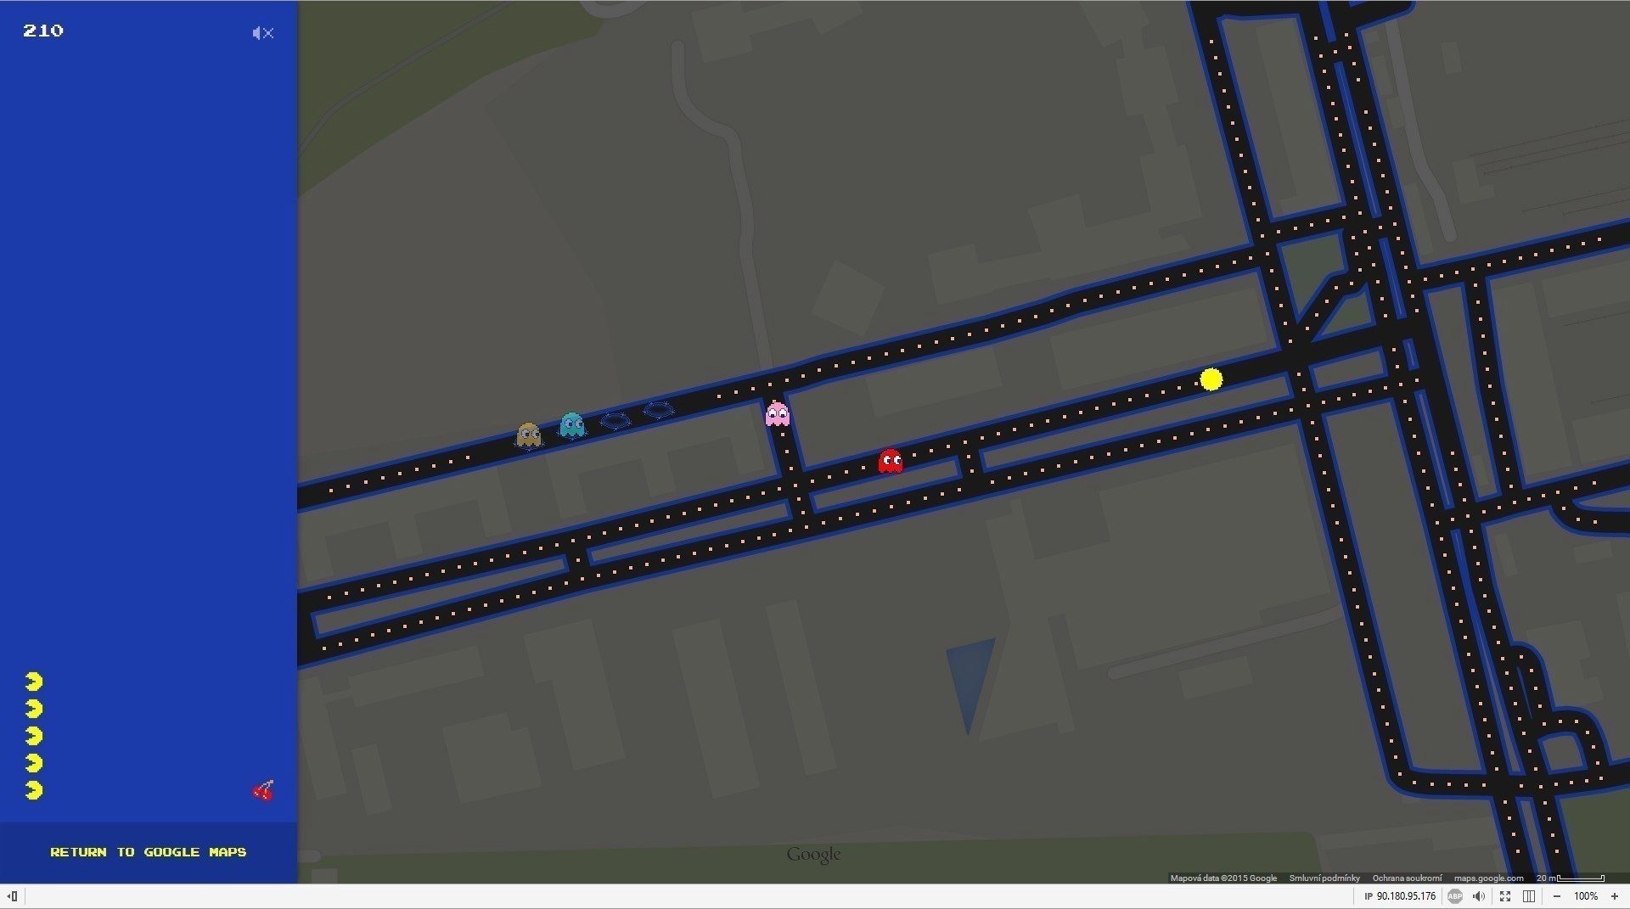Screen dimensions: 1630x909
Task: Click the 100% zoom level
Action: (x=1586, y=896)
